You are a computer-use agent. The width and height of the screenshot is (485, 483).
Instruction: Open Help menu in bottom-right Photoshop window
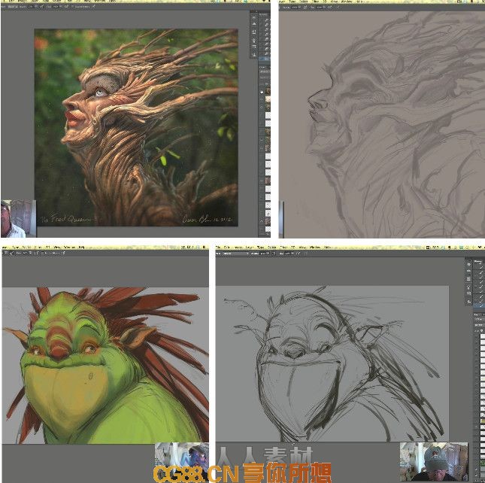pyautogui.click(x=327, y=248)
